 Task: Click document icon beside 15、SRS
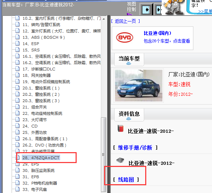[18, 50]
